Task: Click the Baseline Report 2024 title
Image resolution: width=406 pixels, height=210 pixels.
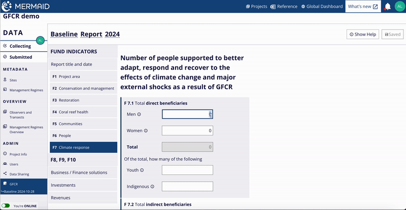Action: (x=85, y=34)
